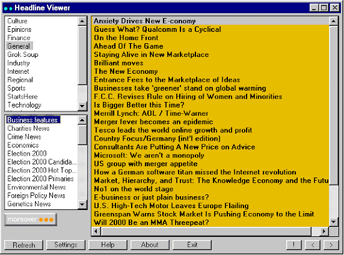Click the headlines vertical scrollbar thumb
This screenshot has width=344, height=255.
333,106
